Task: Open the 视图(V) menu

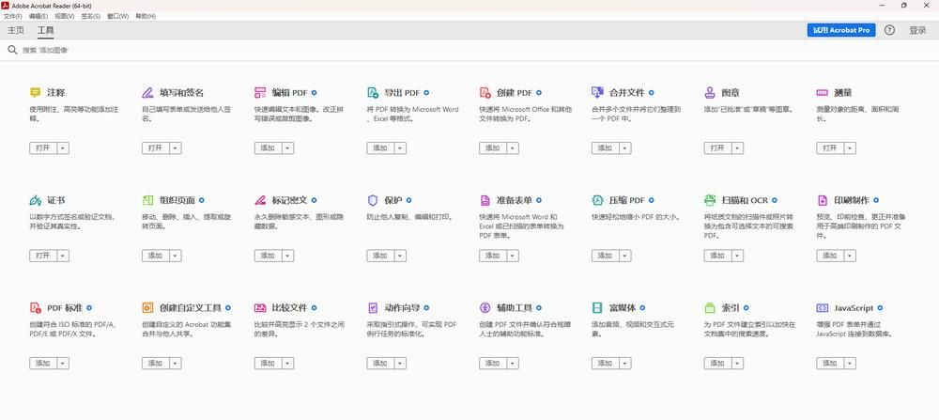Action: click(65, 16)
